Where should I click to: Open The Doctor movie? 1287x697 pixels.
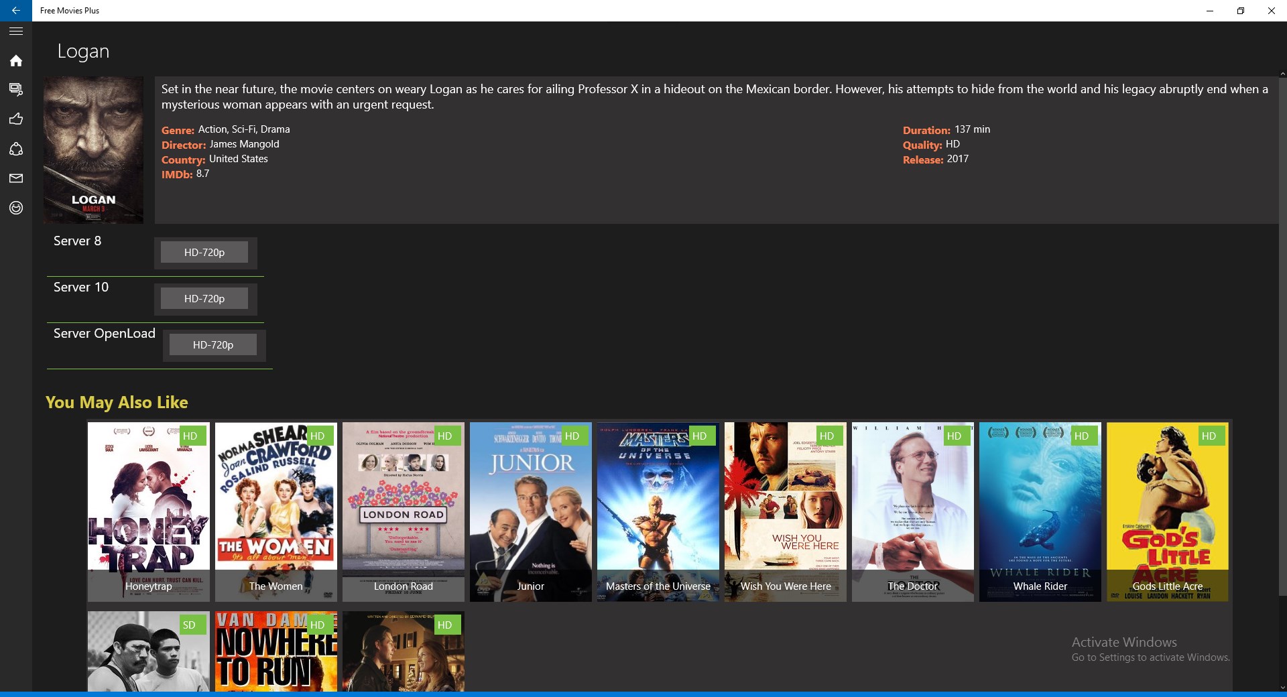[x=913, y=511]
